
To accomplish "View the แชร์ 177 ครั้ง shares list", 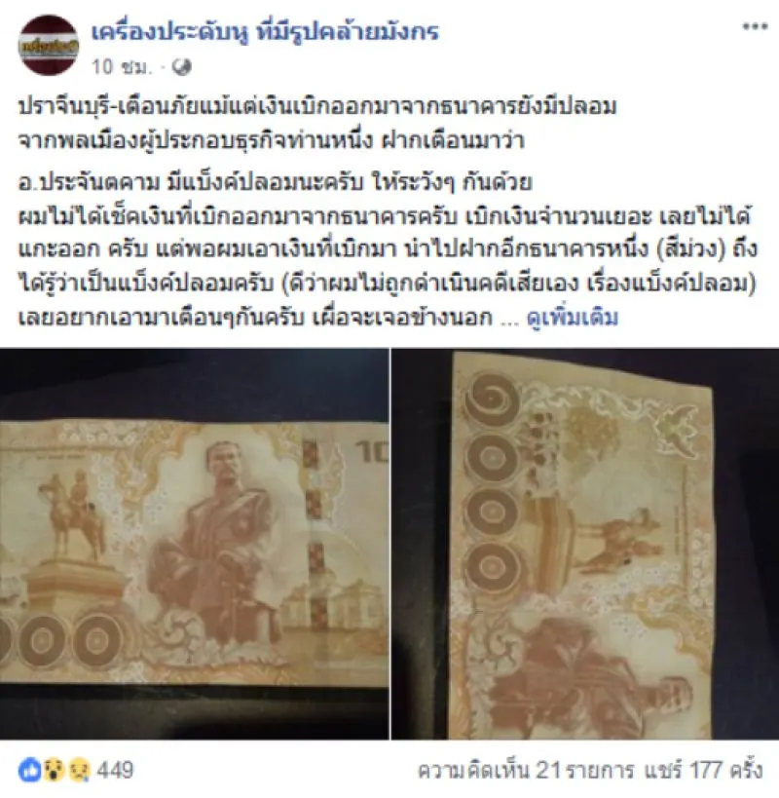I will point(704,770).
